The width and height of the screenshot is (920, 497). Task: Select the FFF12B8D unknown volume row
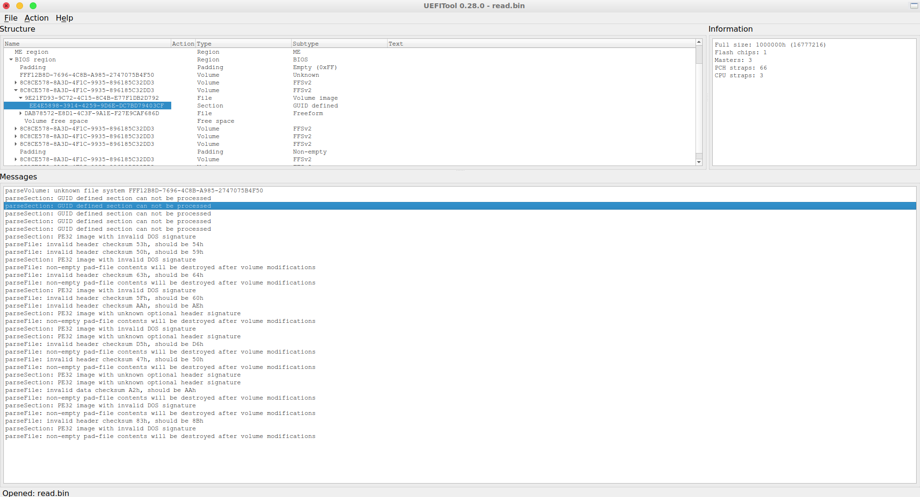tap(87, 75)
